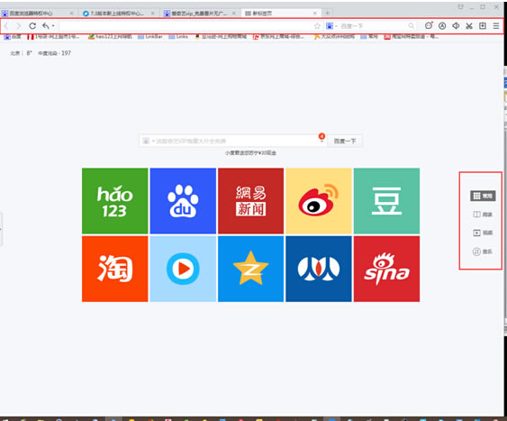Select the 音乐 music category in side panel
Screen dimensions: 507x421
tap(483, 252)
